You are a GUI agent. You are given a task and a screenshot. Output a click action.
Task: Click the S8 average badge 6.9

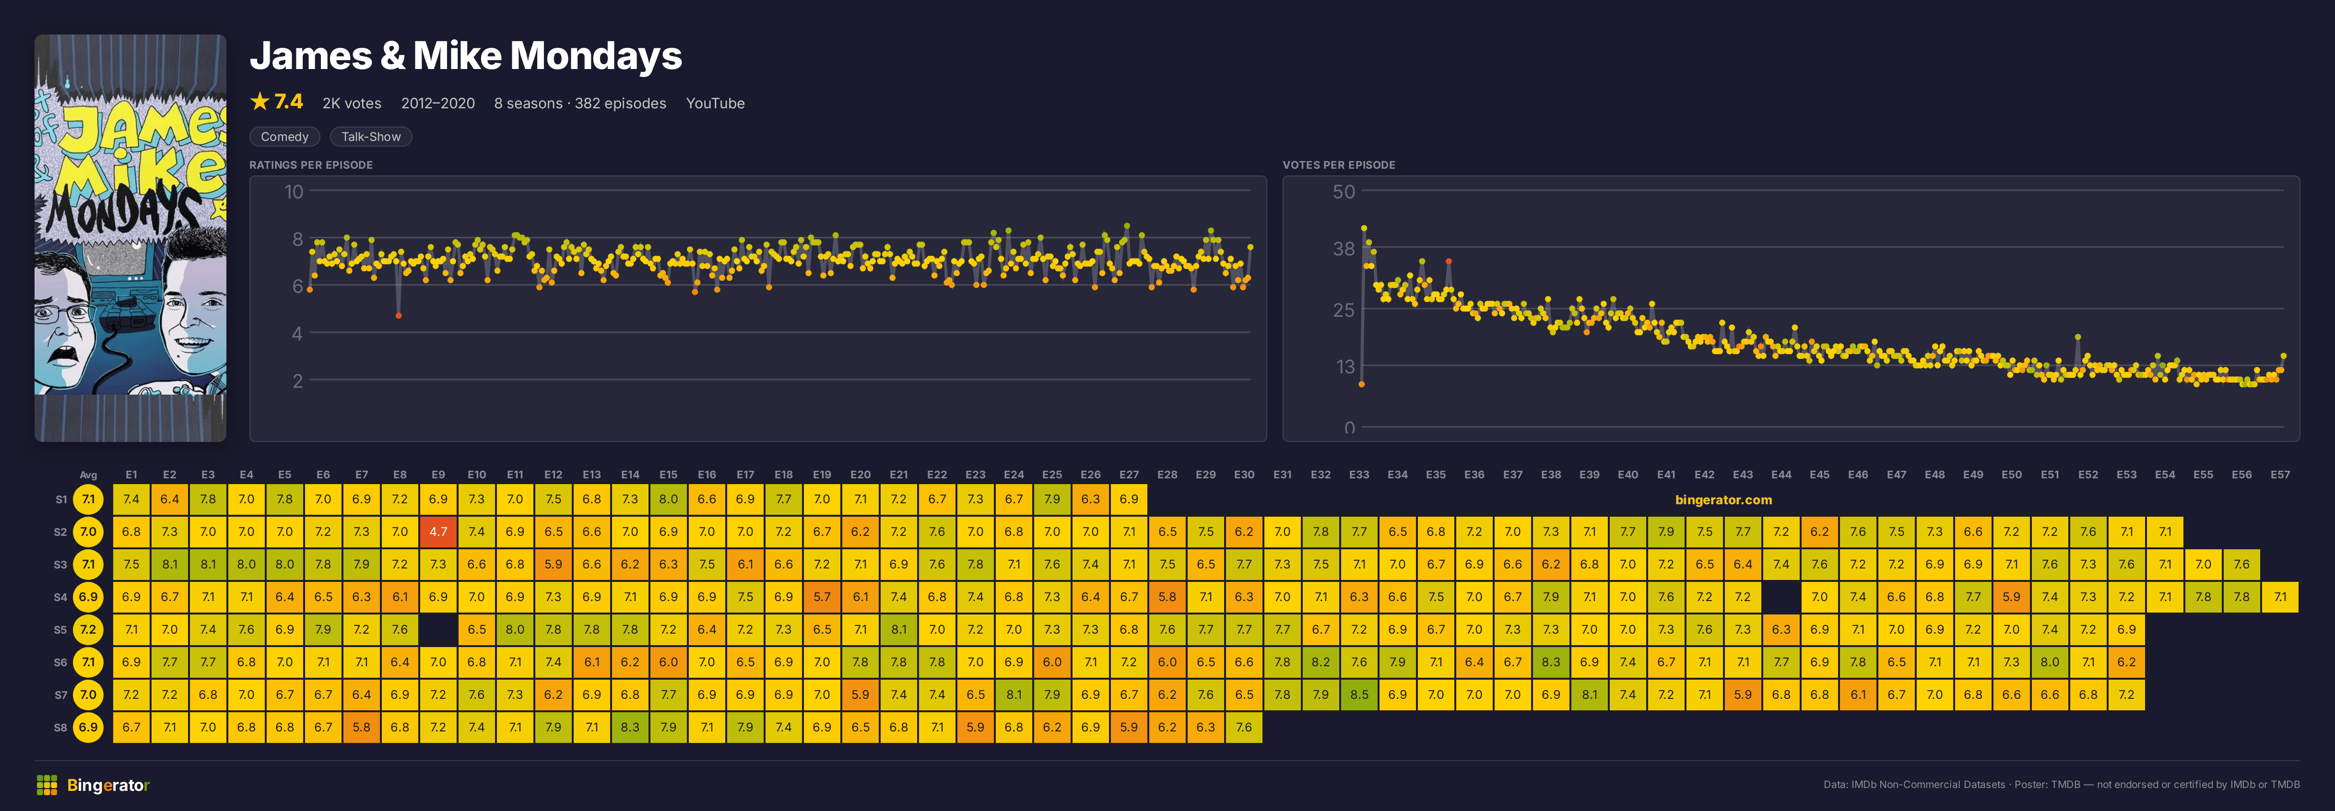click(x=88, y=728)
